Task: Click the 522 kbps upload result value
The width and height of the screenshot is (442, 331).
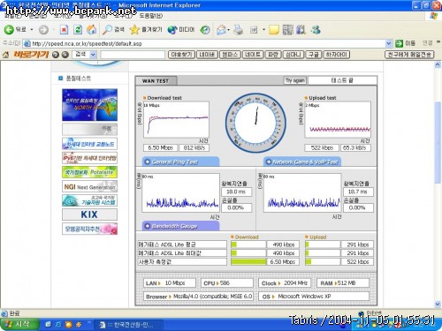Action: pos(322,147)
